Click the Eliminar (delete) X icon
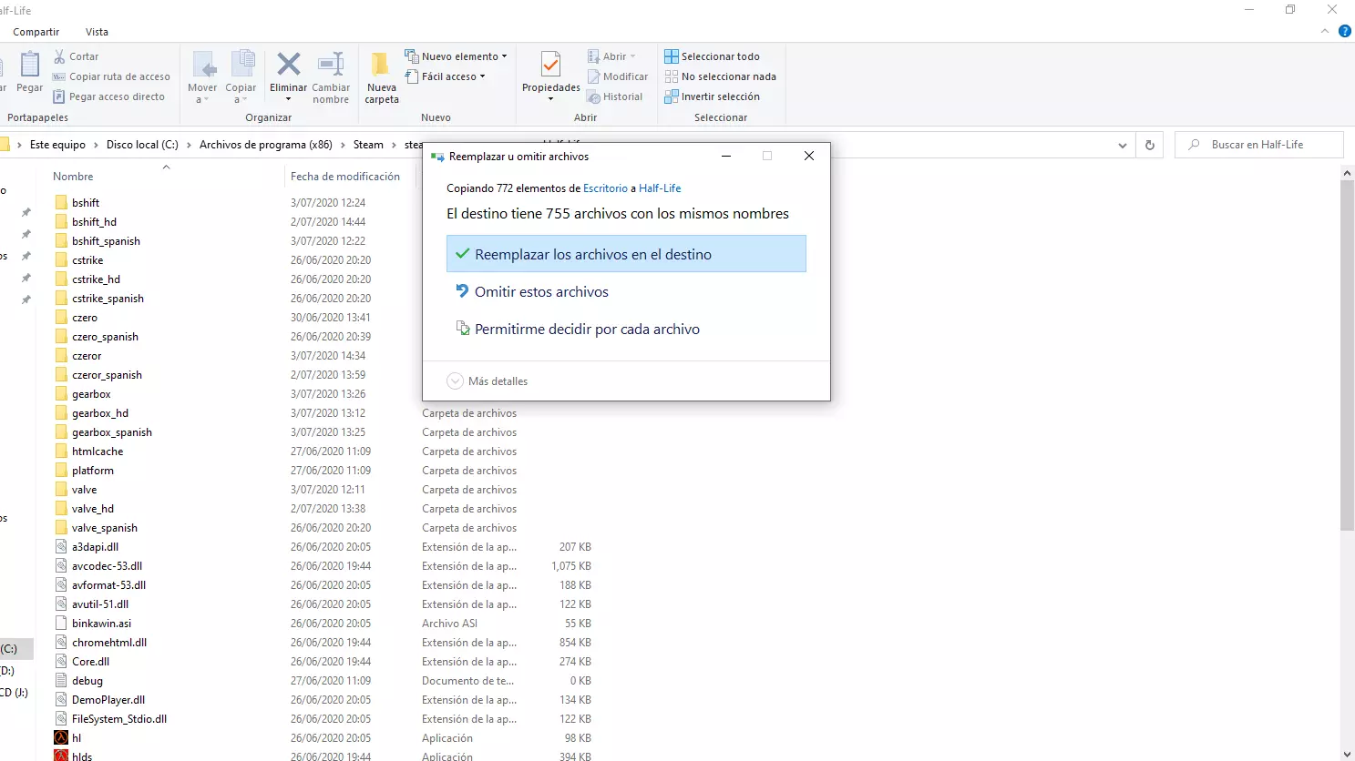The height and width of the screenshot is (761, 1355). [x=288, y=65]
